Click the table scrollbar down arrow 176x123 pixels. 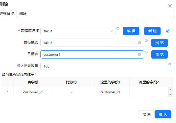tap(170, 95)
